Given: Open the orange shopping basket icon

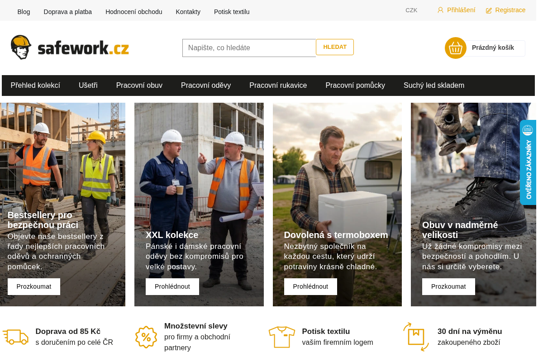Looking at the screenshot, I should click(456, 48).
